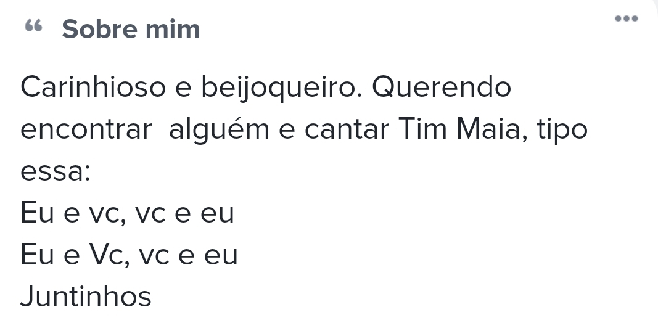Click the quotation mark icon
The height and width of the screenshot is (336, 658).
33,27
